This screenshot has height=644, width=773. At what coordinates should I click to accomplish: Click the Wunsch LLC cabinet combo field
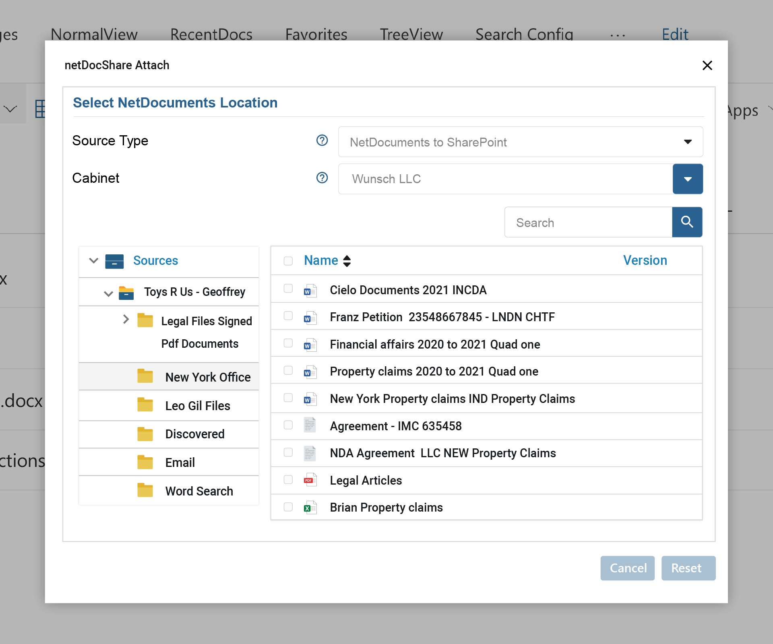[x=506, y=179]
